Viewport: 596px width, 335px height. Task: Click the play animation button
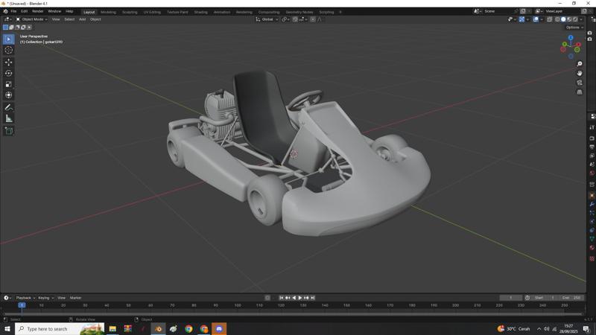[x=300, y=298]
